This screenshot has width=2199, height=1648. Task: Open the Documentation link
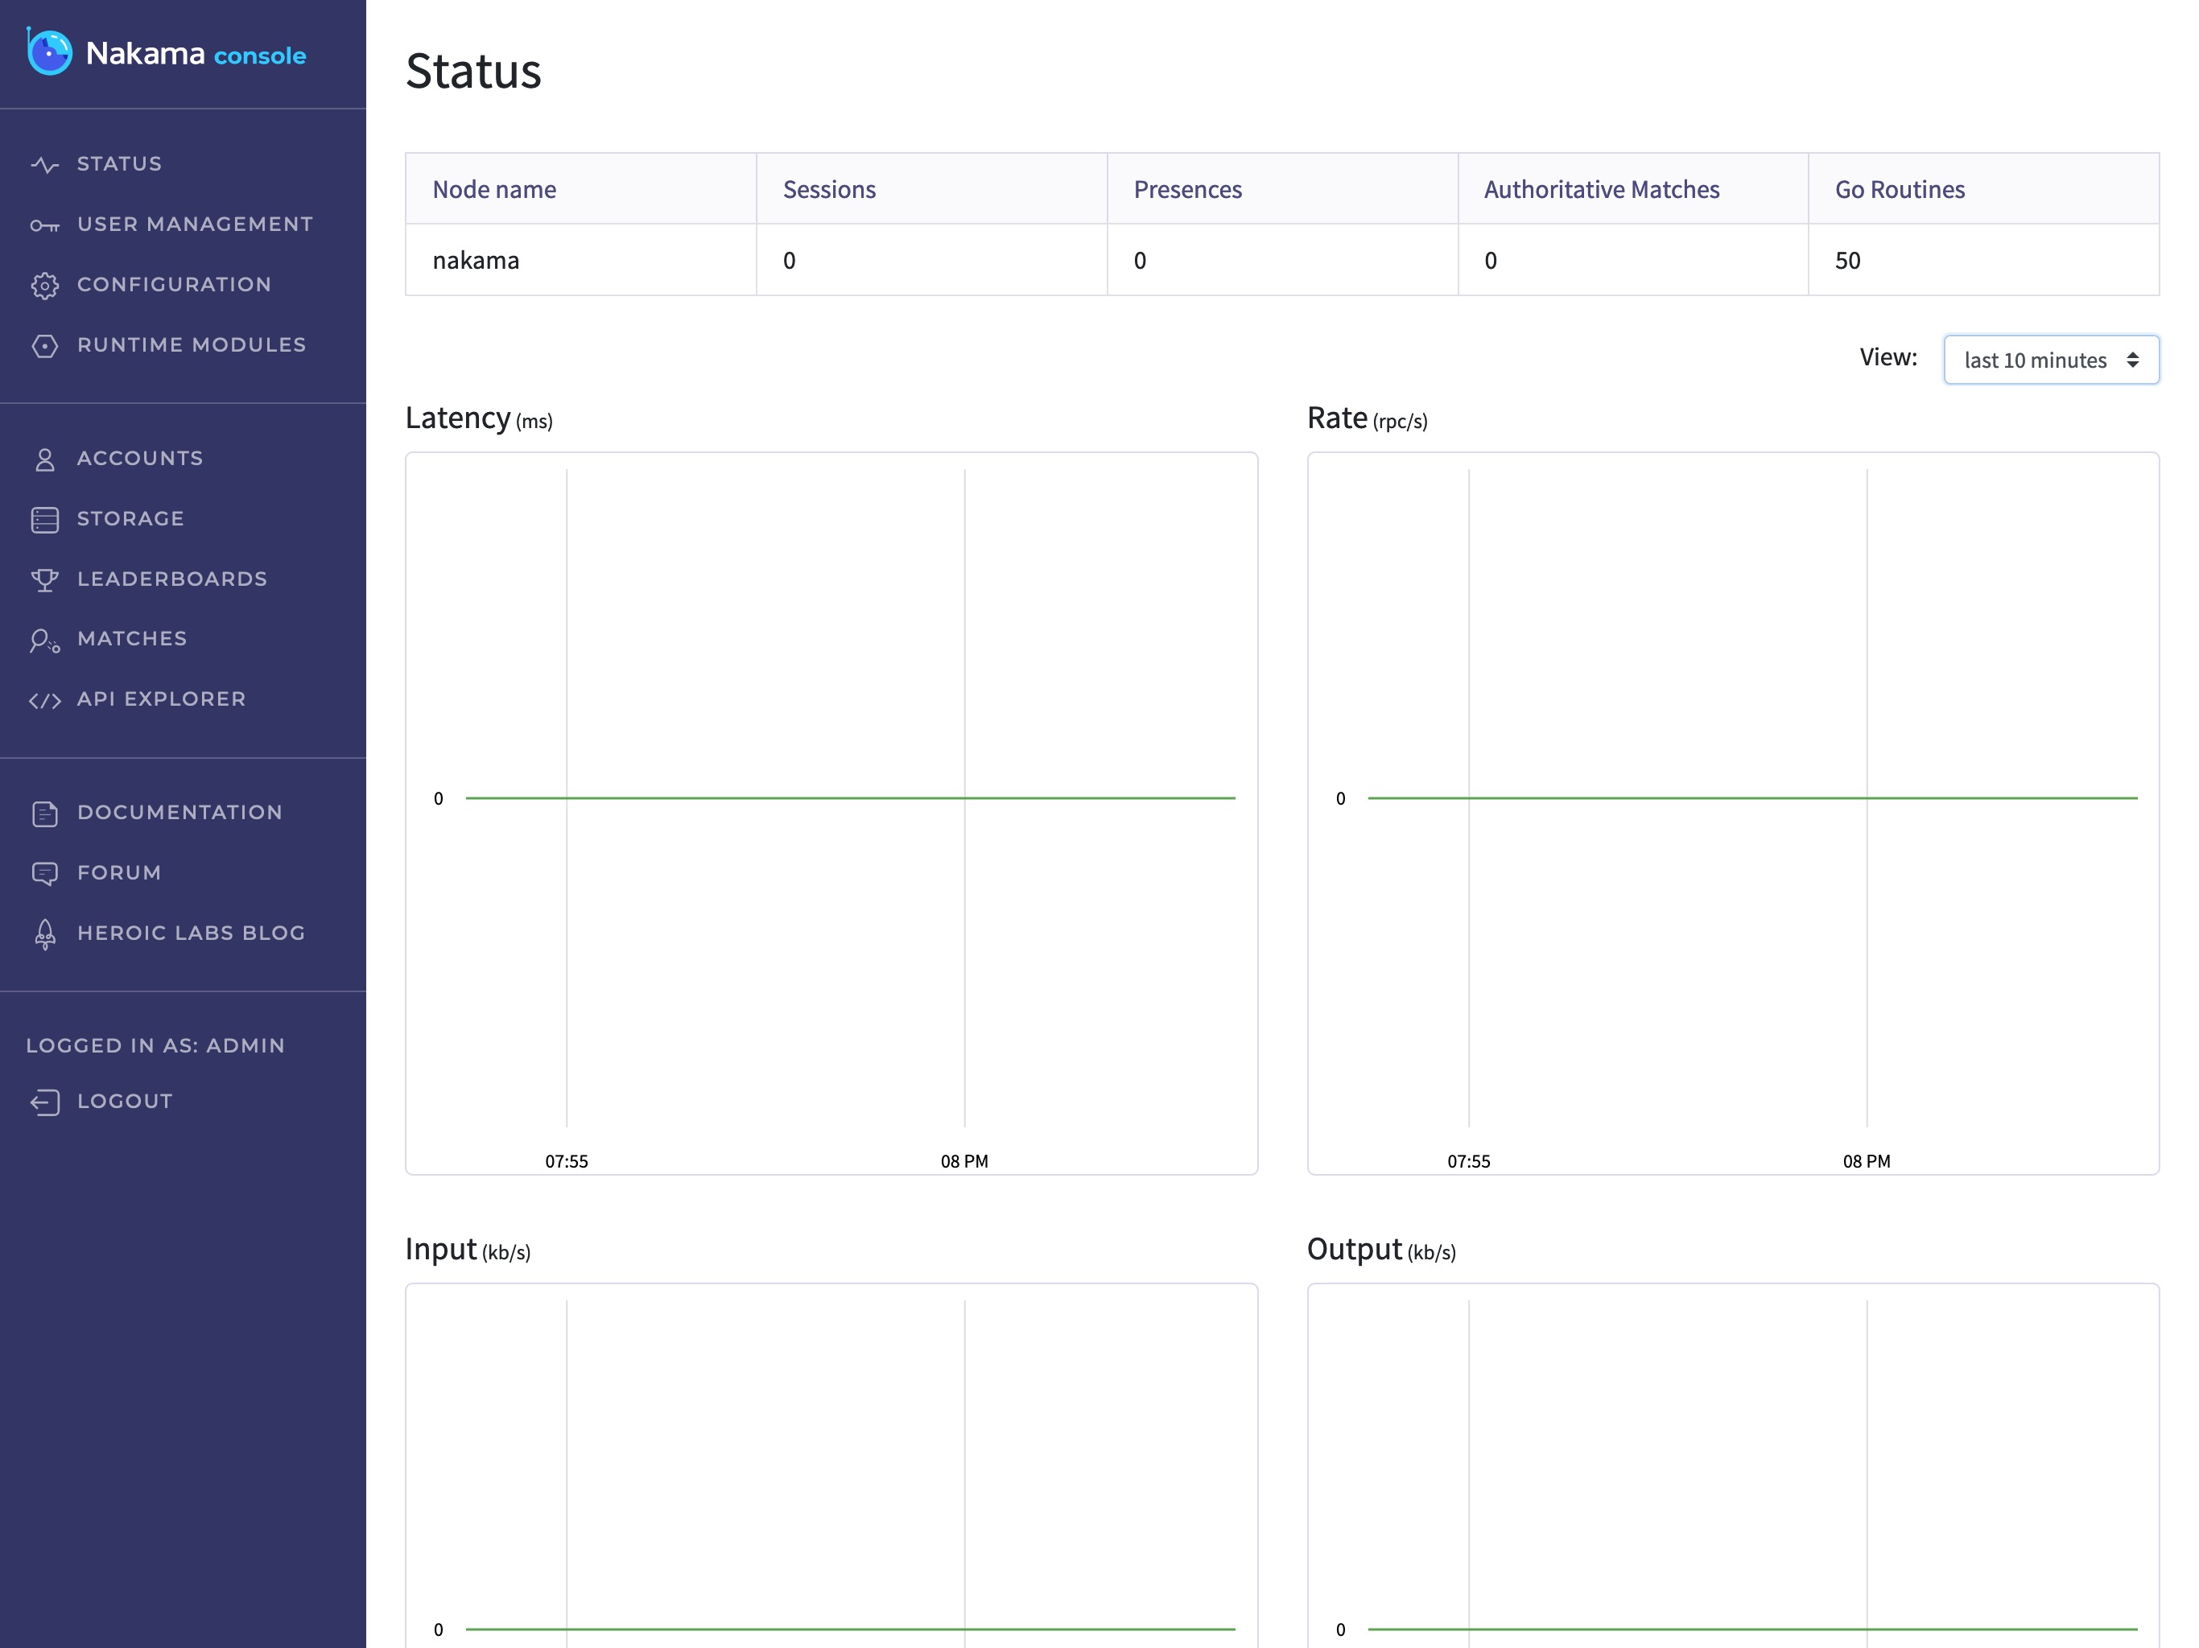coord(179,812)
